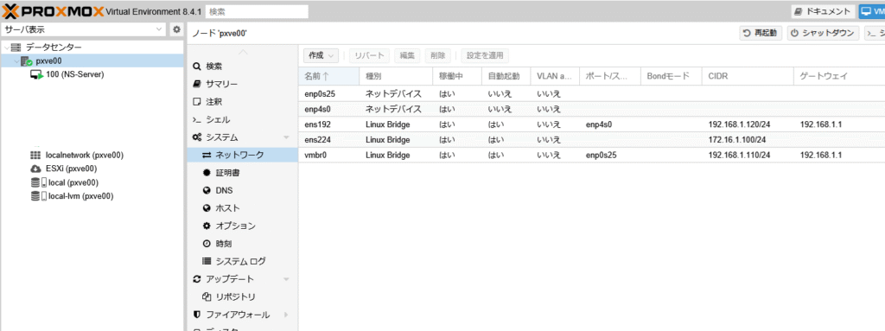Click the localnetwork grid icon

click(x=35, y=155)
